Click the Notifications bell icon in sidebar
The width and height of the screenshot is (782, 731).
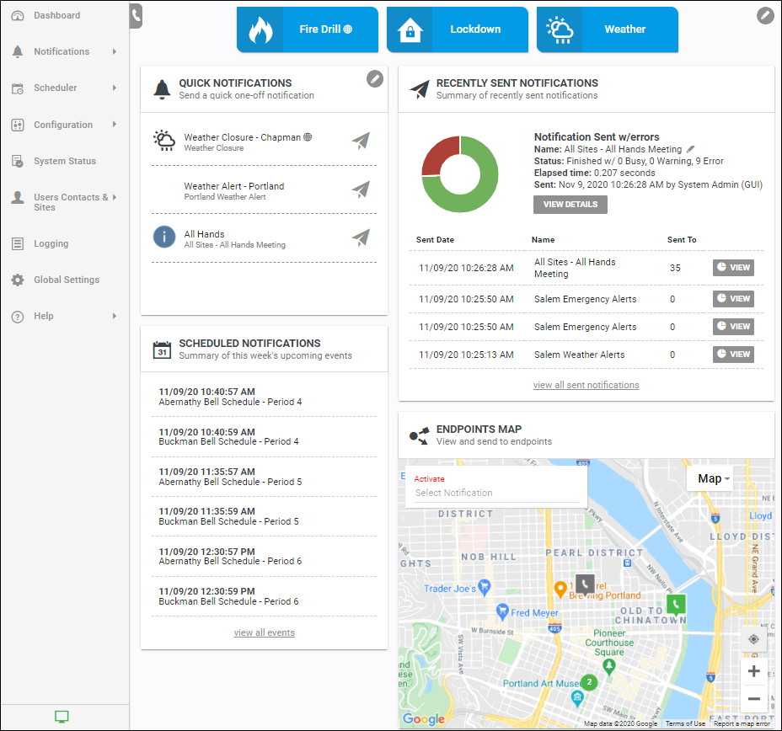click(x=18, y=51)
